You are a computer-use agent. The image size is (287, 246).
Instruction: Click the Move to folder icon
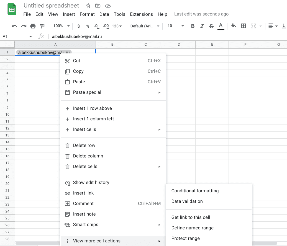click(98, 6)
